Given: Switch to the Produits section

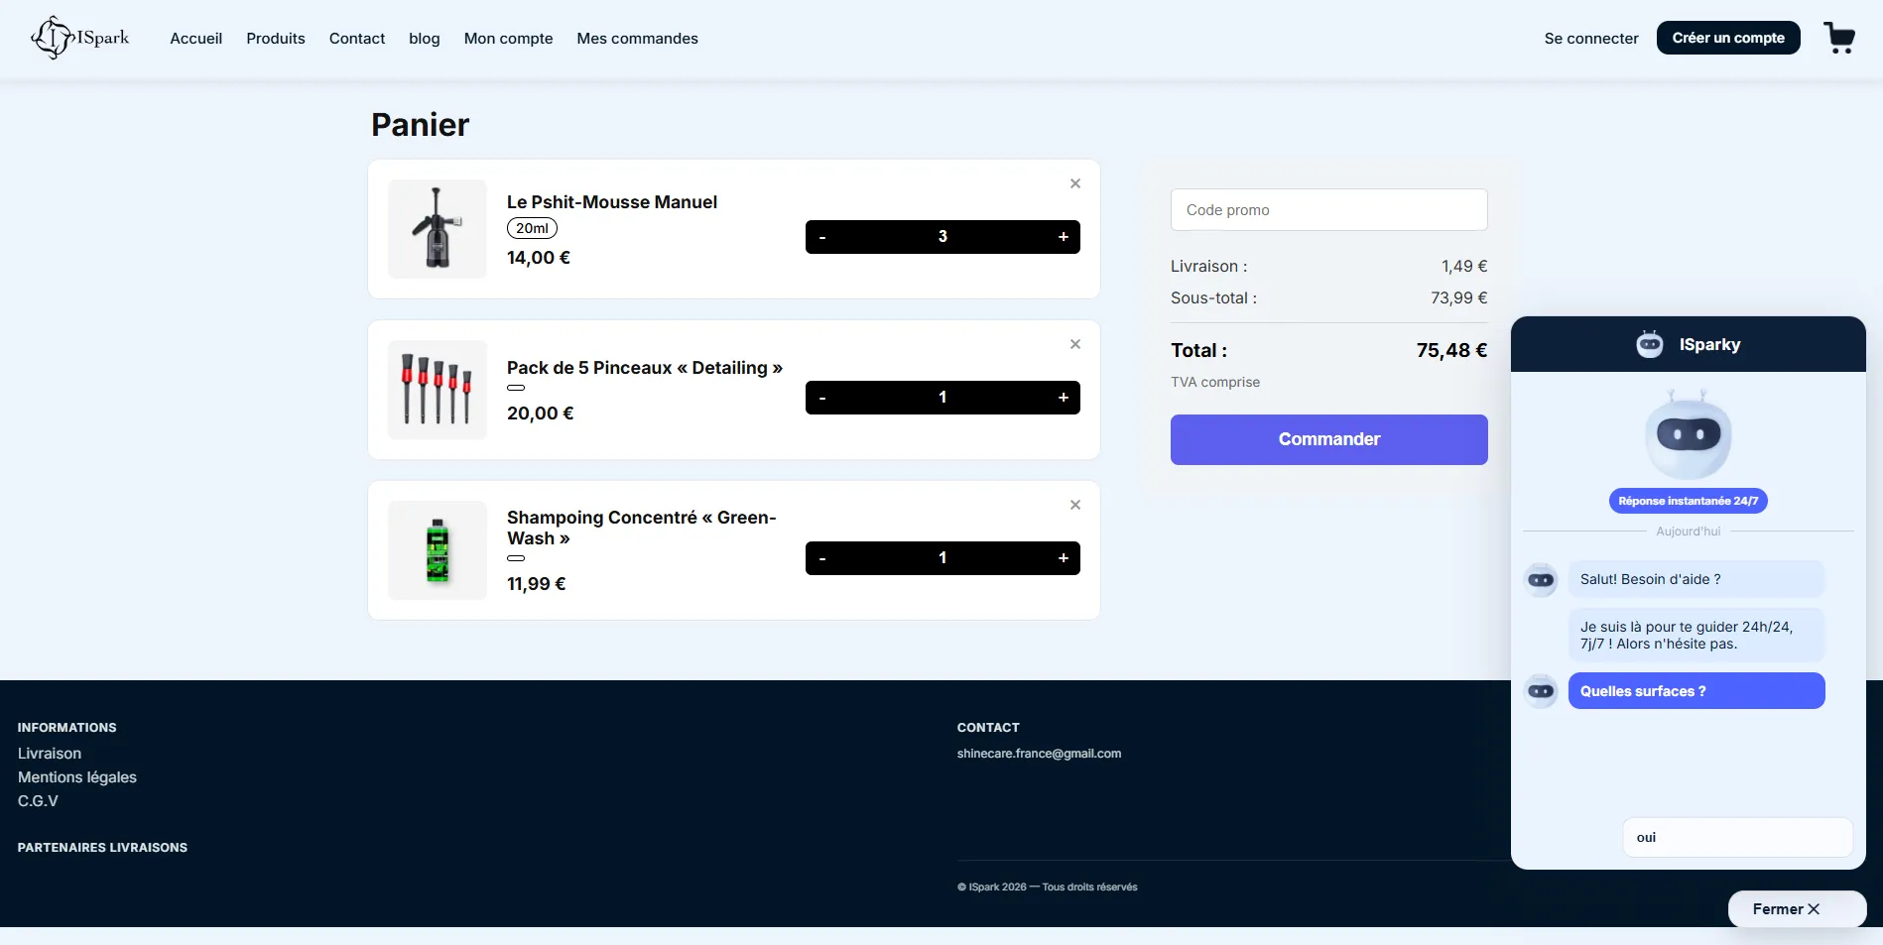Looking at the screenshot, I should tap(275, 38).
